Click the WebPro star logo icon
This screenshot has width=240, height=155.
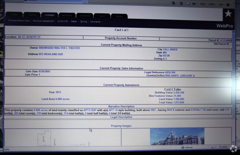coord(228,14)
